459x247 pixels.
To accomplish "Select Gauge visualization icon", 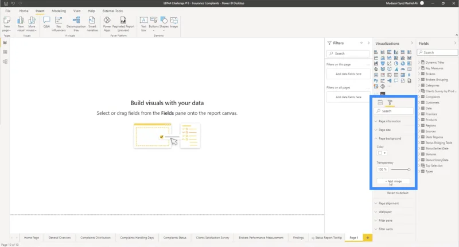I will point(403,69).
